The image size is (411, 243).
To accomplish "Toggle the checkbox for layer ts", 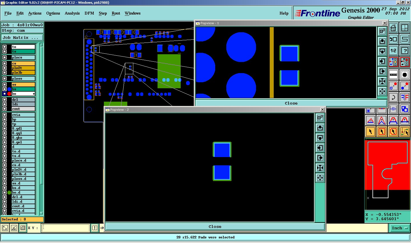I will (5, 51).
